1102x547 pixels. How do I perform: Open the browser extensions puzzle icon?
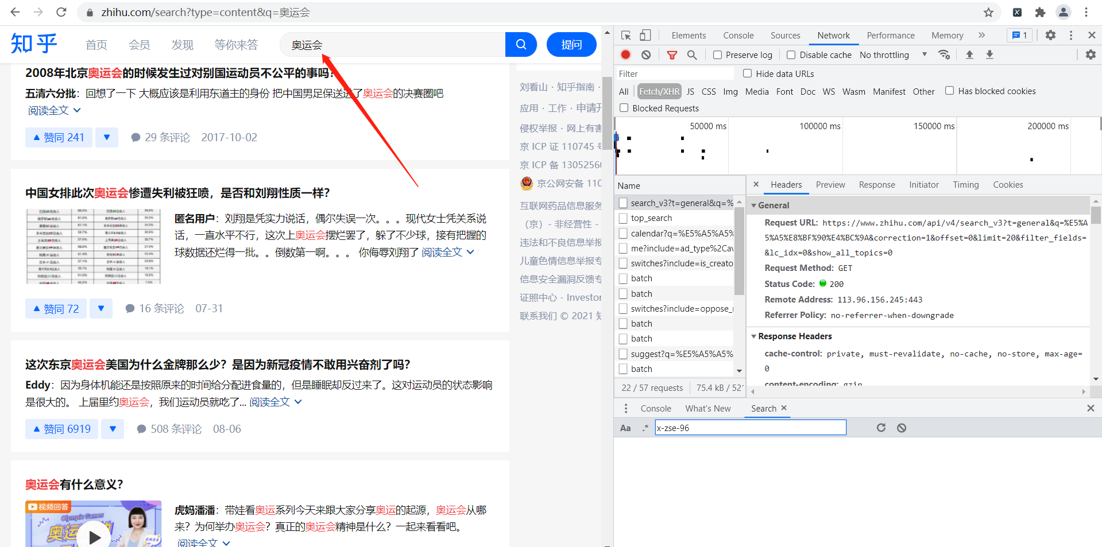pyautogui.click(x=1040, y=12)
